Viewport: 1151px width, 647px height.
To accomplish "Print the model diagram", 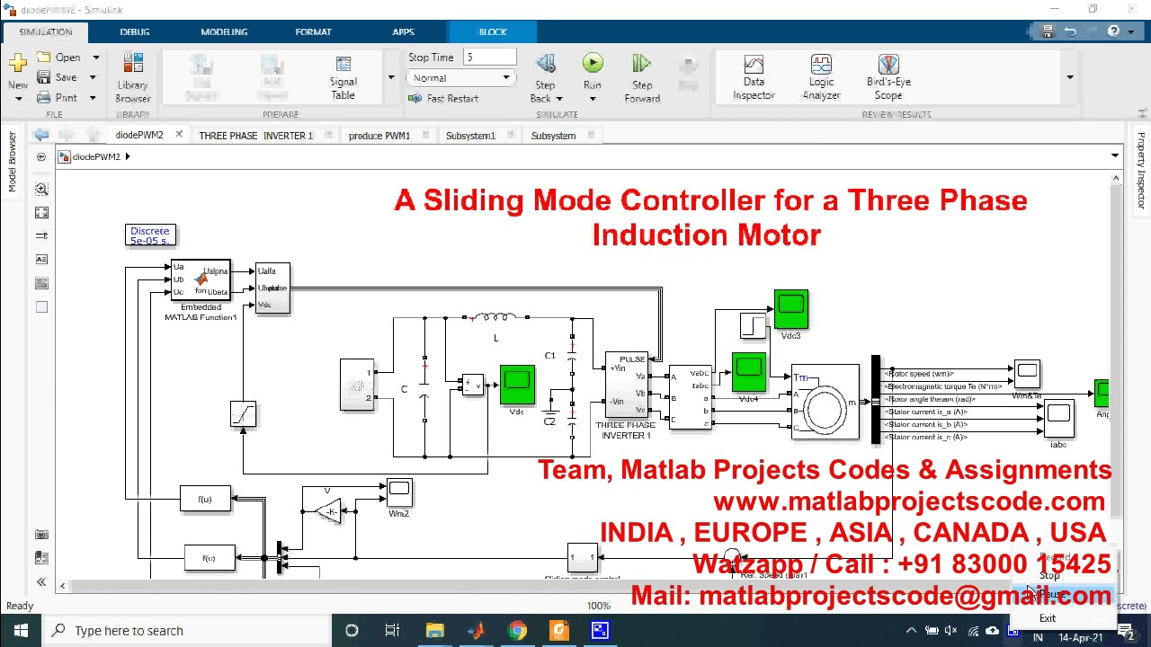I will tap(58, 97).
